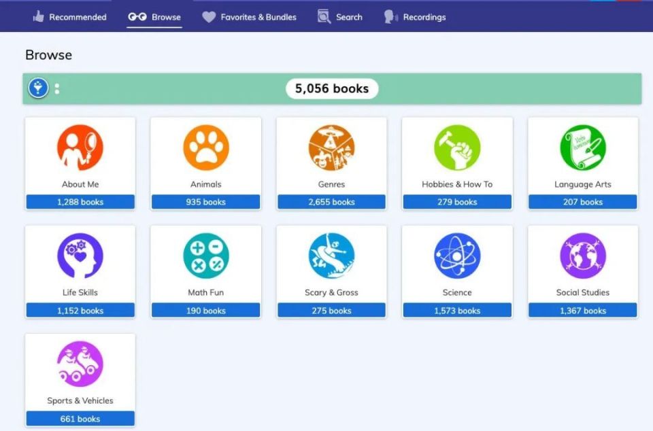Click the Social Studies label
Screen dimensions: 653x431
[x=583, y=292]
